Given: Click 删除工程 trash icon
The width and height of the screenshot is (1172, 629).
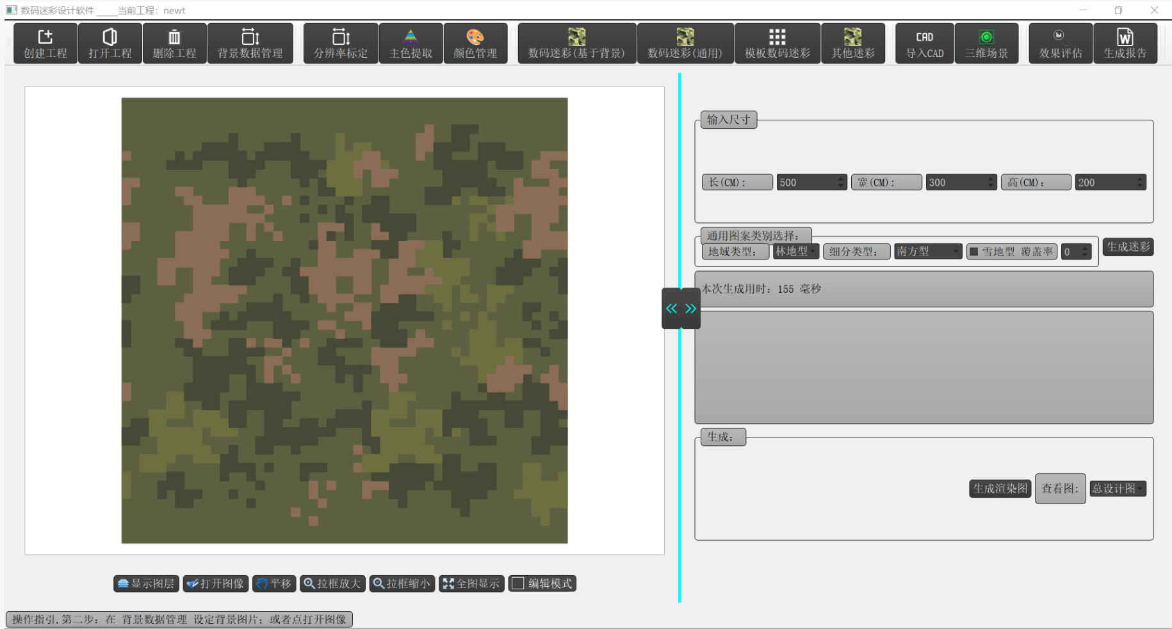Looking at the screenshot, I should pyautogui.click(x=174, y=43).
